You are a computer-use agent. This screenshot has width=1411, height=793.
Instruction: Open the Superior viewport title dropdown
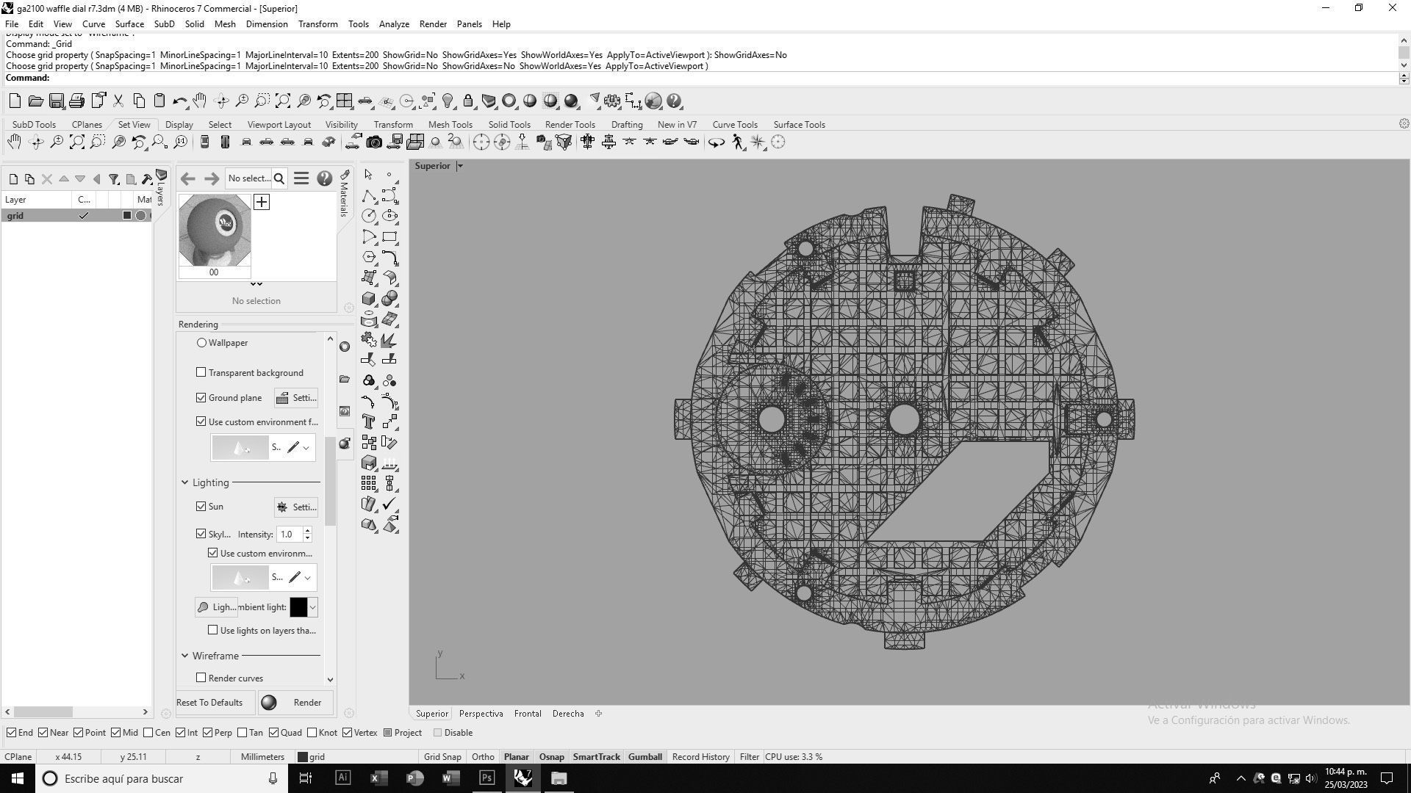point(460,166)
